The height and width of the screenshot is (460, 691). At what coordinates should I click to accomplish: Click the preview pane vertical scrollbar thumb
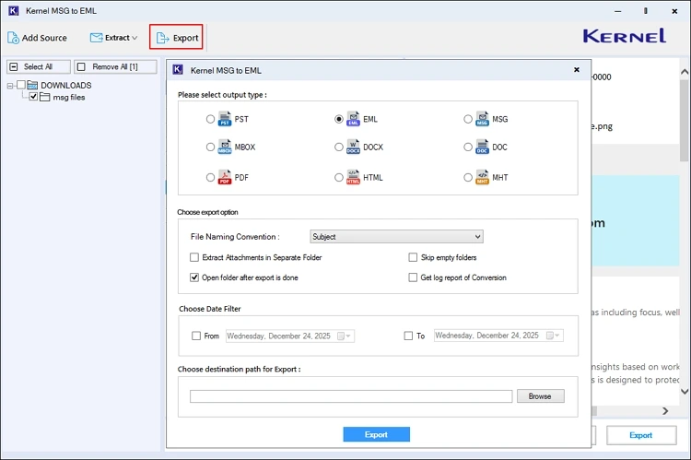tap(685, 120)
